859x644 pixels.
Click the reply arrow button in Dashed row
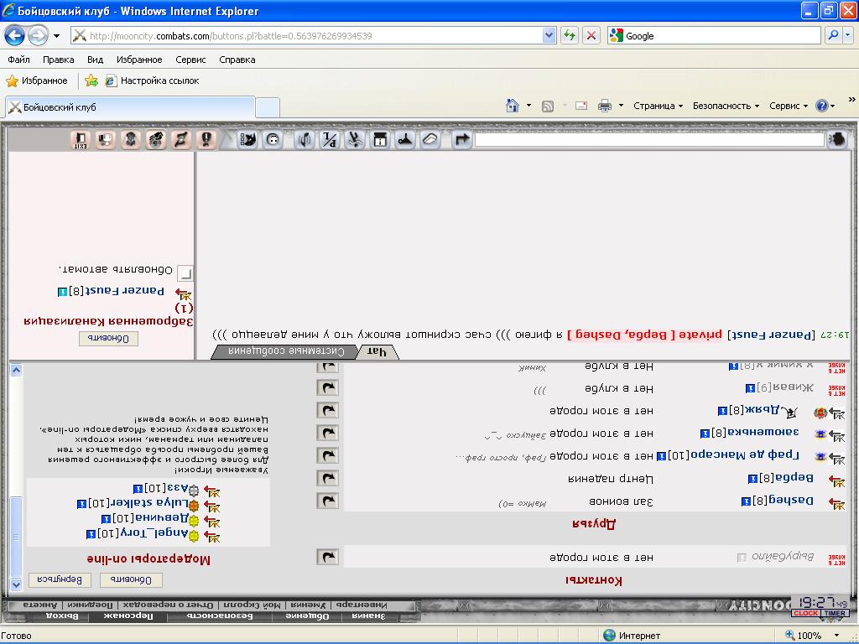coord(328,501)
